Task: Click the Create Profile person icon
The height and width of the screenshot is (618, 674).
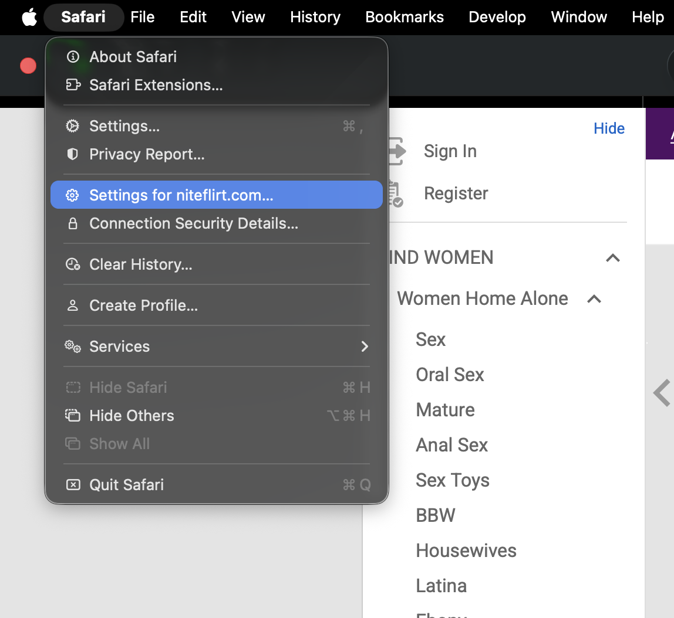Action: pos(73,305)
